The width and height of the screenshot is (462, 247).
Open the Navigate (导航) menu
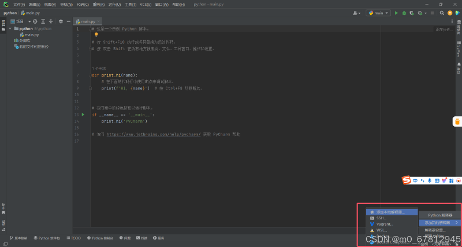pyautogui.click(x=66, y=5)
